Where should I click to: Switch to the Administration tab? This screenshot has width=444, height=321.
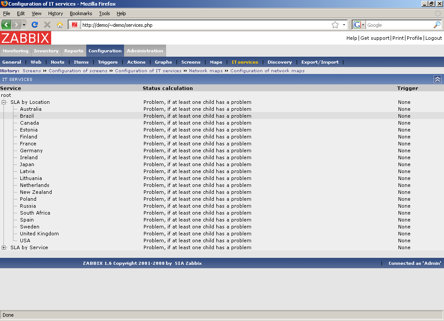[x=145, y=51]
